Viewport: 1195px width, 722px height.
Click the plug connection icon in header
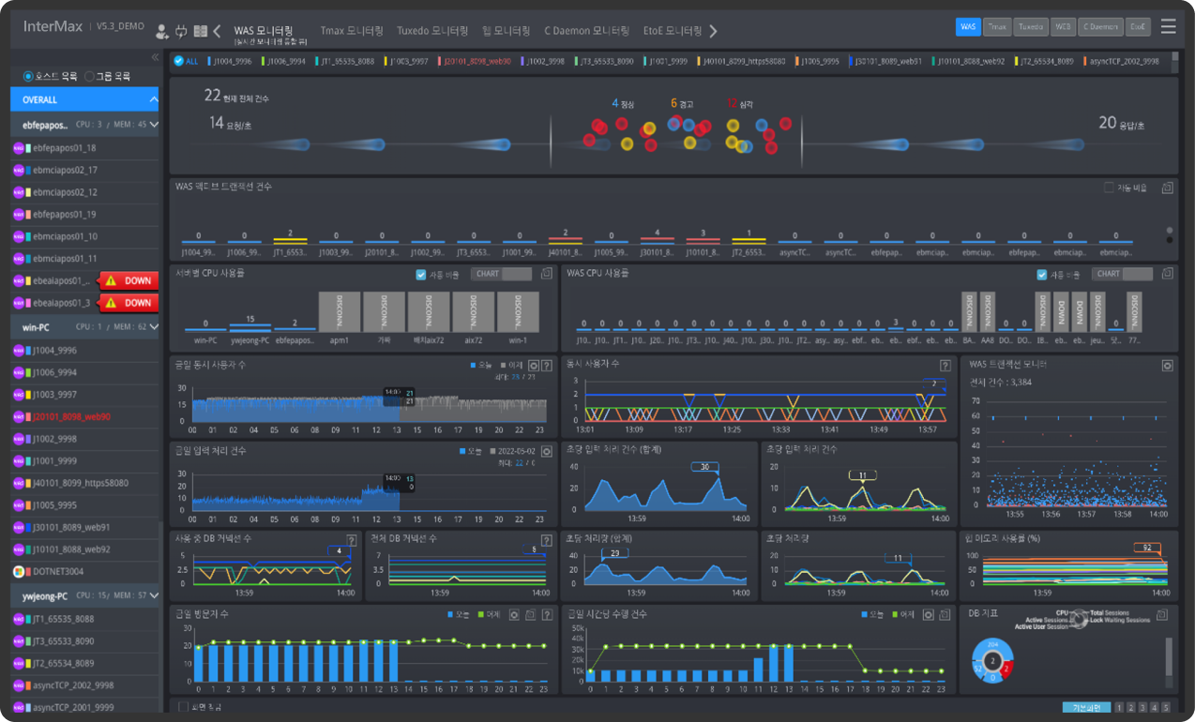pos(181,32)
